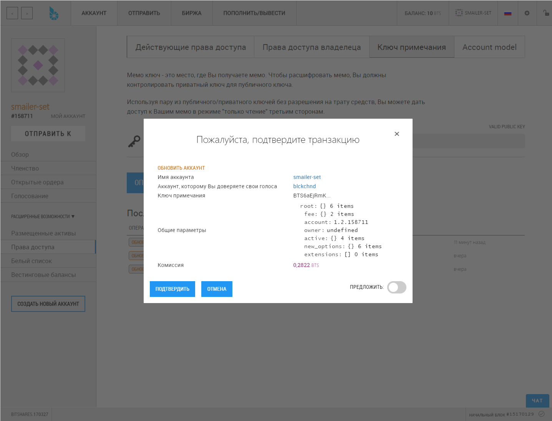Select Права доступа sidebar item
552x421 pixels.
click(x=48, y=247)
